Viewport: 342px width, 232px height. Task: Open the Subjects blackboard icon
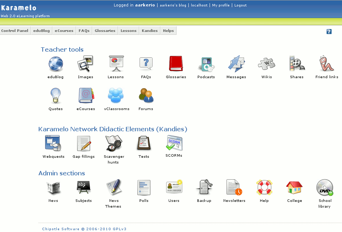(x=84, y=187)
